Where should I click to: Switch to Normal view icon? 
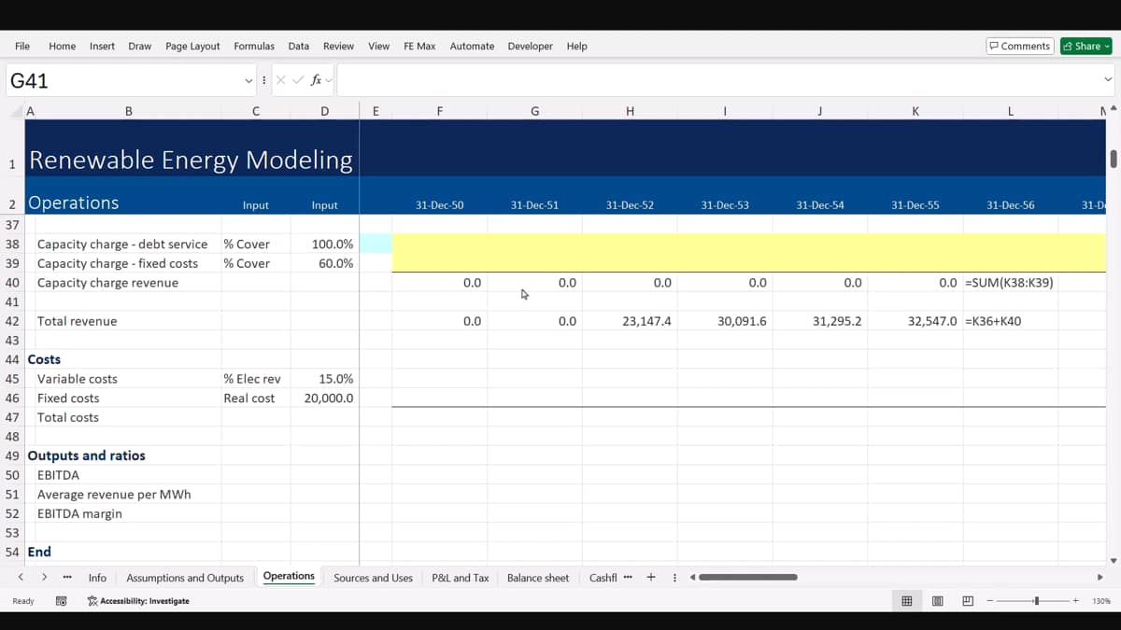906,601
